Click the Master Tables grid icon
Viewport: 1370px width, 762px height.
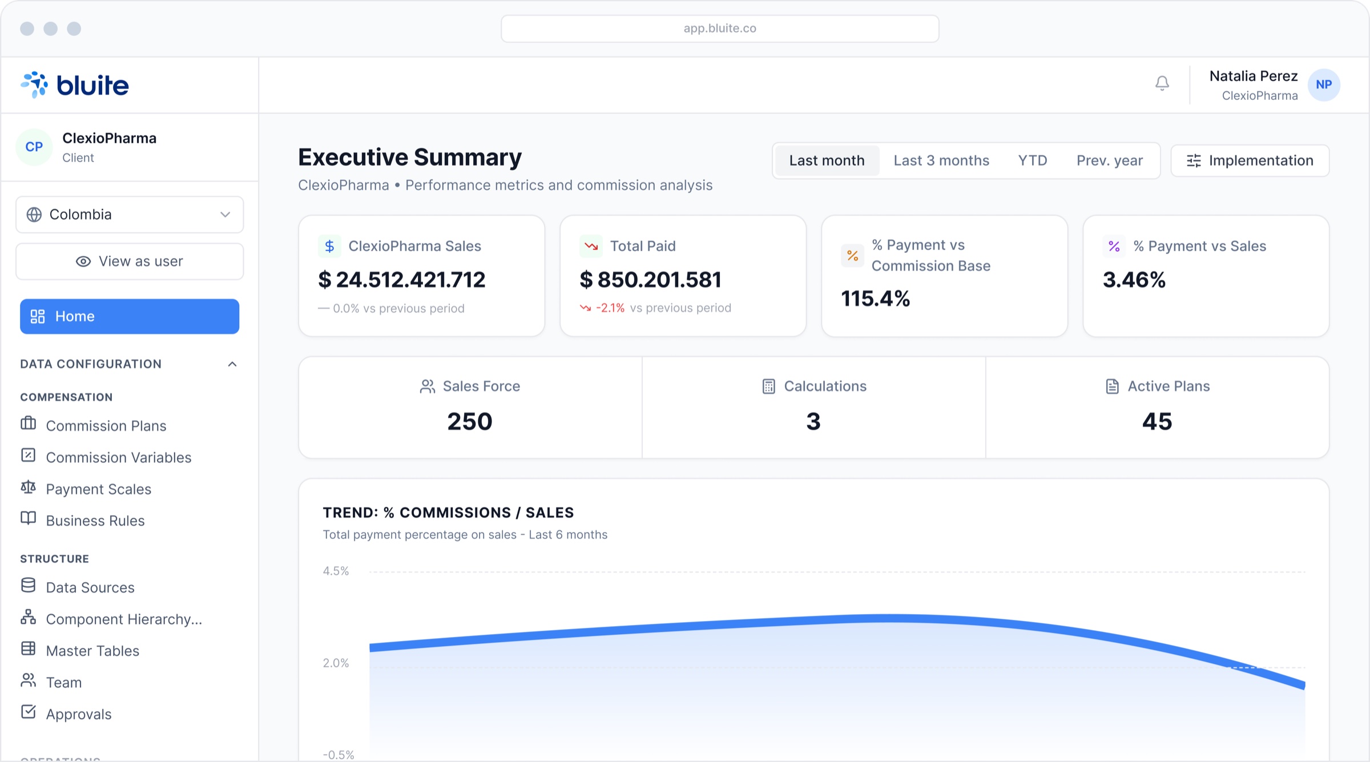coord(28,648)
